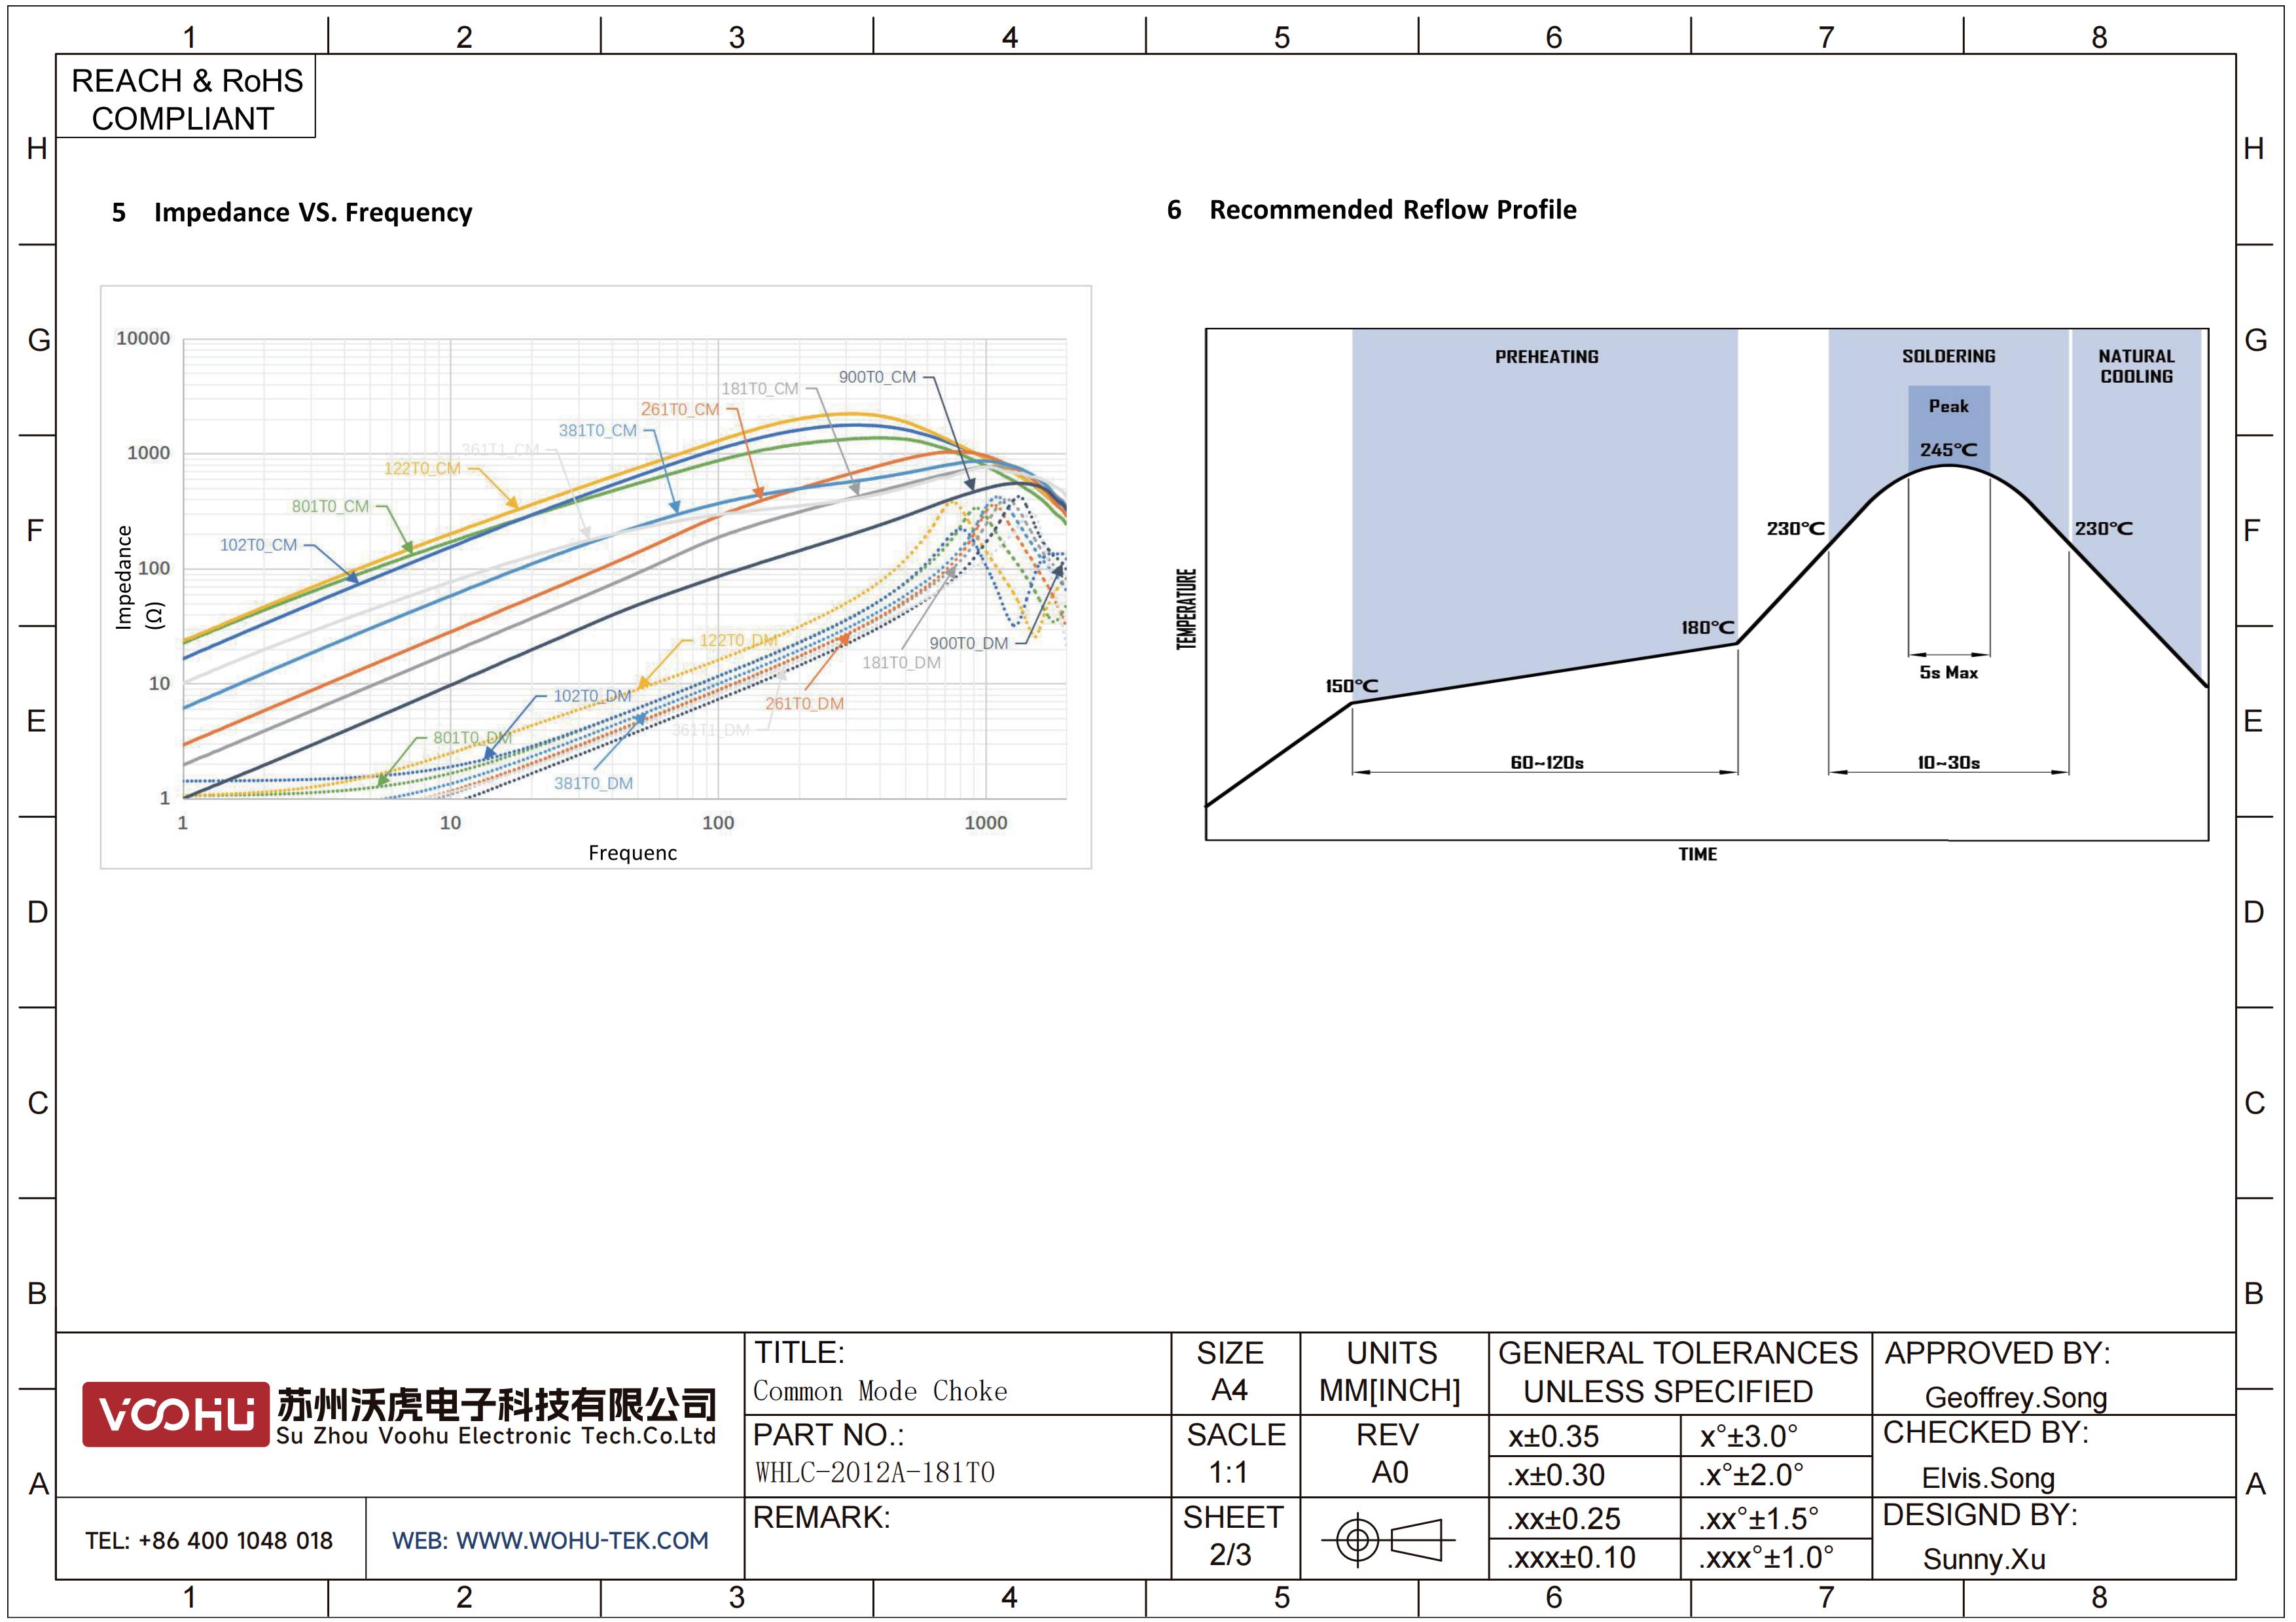
Task: Click the SHEET 2/3 cell
Action: click(1235, 1537)
